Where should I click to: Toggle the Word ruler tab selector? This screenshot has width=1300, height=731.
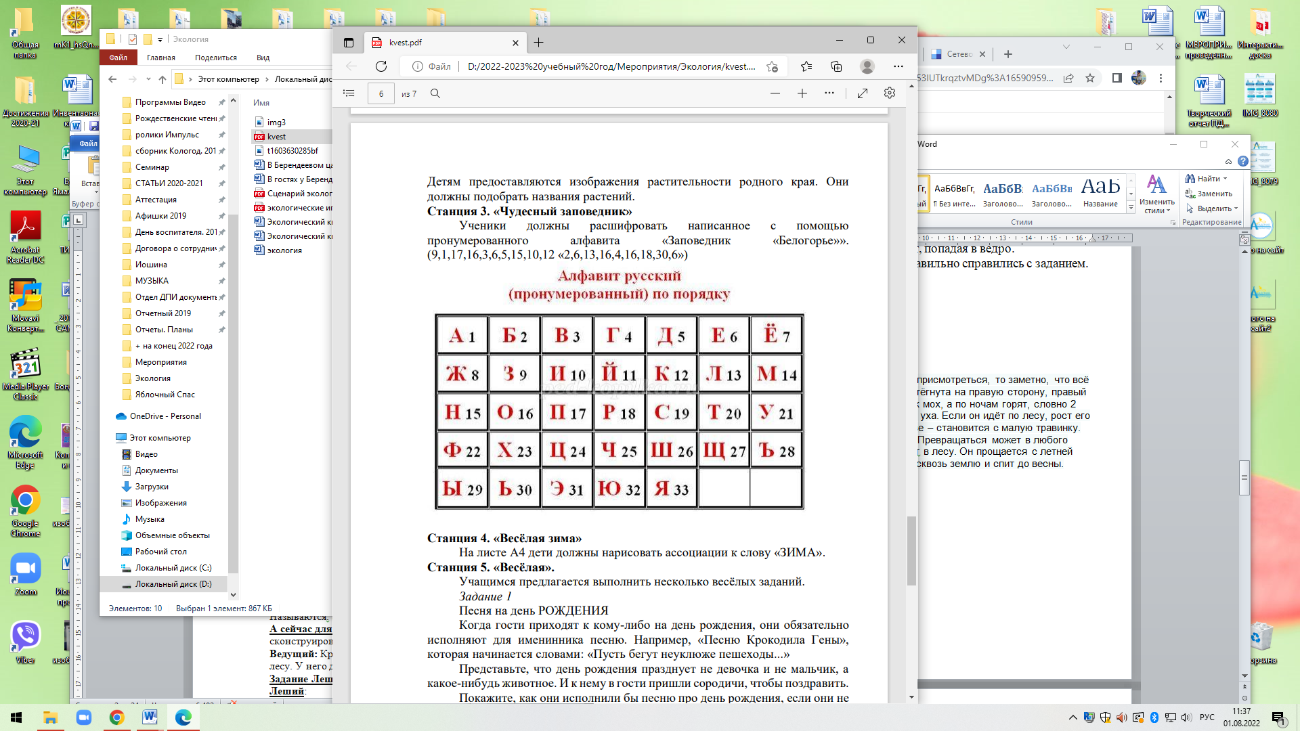pos(79,220)
